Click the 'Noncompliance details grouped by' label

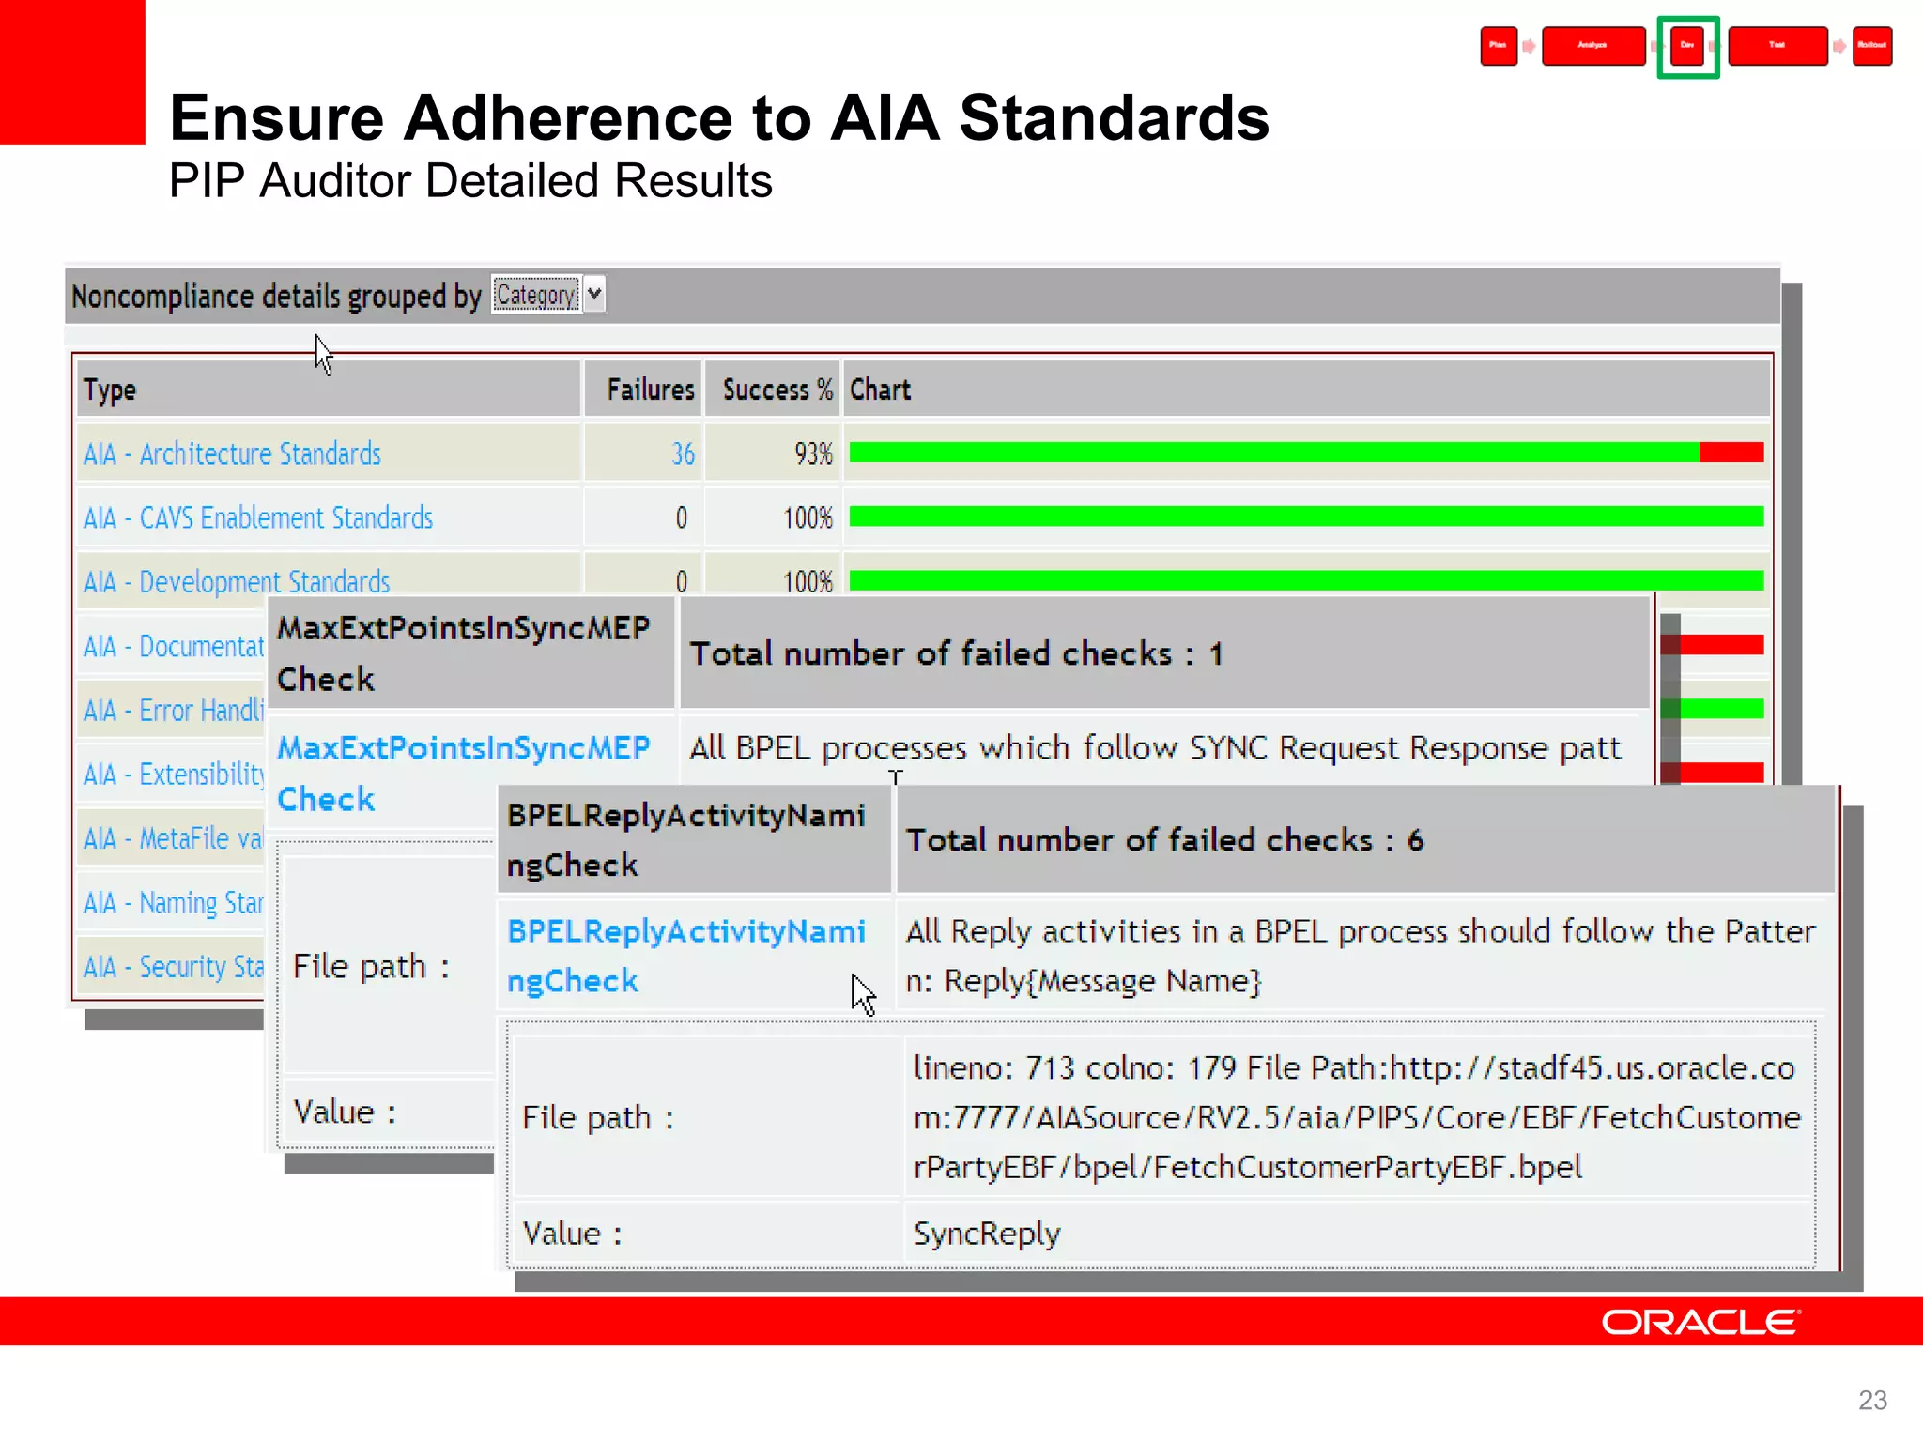coord(276,296)
